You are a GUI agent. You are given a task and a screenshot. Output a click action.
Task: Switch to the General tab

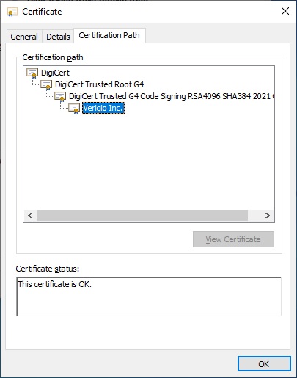(x=24, y=37)
